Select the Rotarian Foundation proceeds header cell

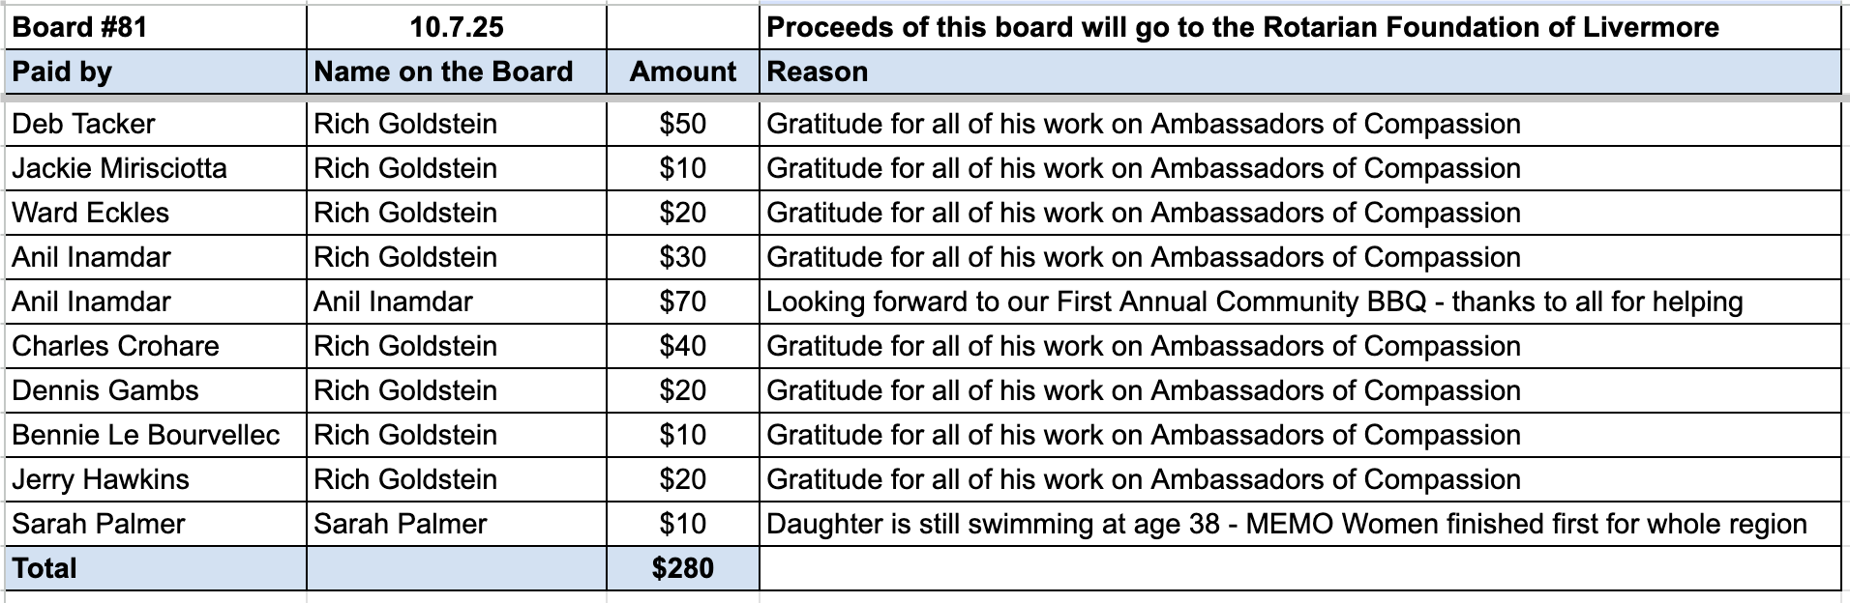1241,27
